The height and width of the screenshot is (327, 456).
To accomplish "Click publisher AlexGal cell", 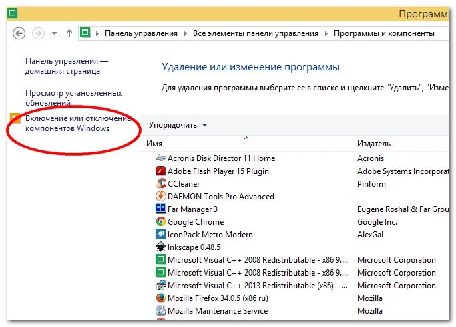I will (x=371, y=235).
